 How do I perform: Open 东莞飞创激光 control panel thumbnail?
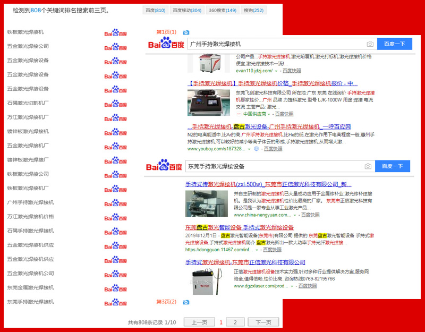[209, 103]
